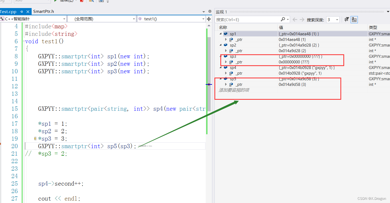Expand the _ptr member under sp3
The image size is (390, 203).
tap(226, 62)
